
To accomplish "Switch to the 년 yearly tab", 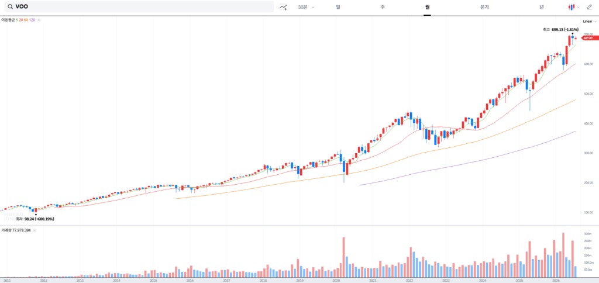I will pyautogui.click(x=542, y=7).
